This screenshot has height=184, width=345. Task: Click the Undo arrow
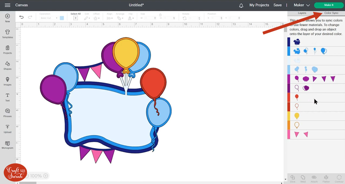(x=22, y=17)
